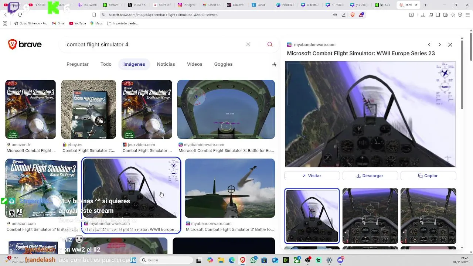Go to next image in preview panel

pyautogui.click(x=439, y=45)
